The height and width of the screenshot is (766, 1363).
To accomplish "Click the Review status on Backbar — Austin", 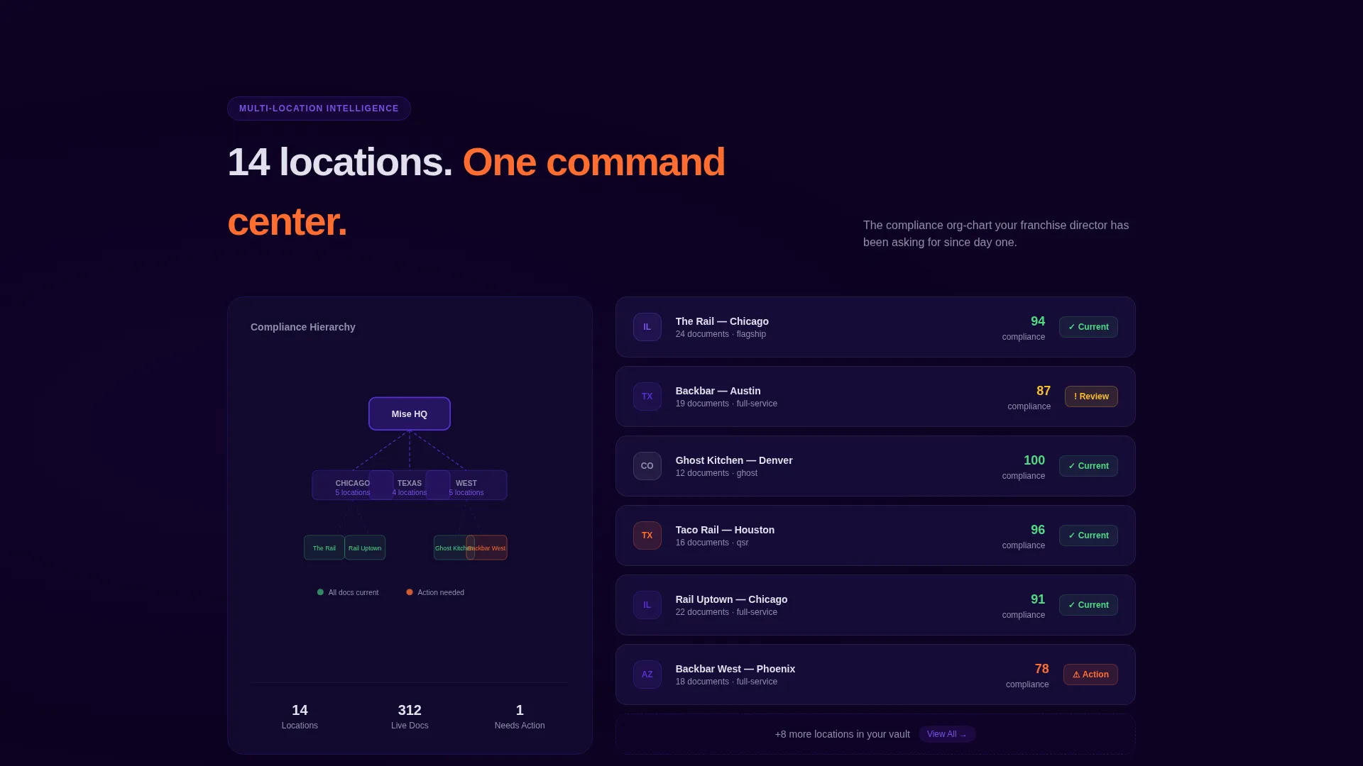I will 1091,396.
